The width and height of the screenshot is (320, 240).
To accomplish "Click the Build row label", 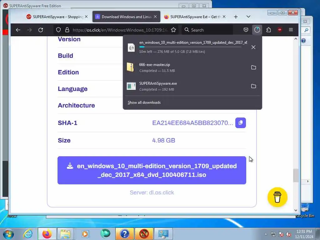I will [x=66, y=56].
